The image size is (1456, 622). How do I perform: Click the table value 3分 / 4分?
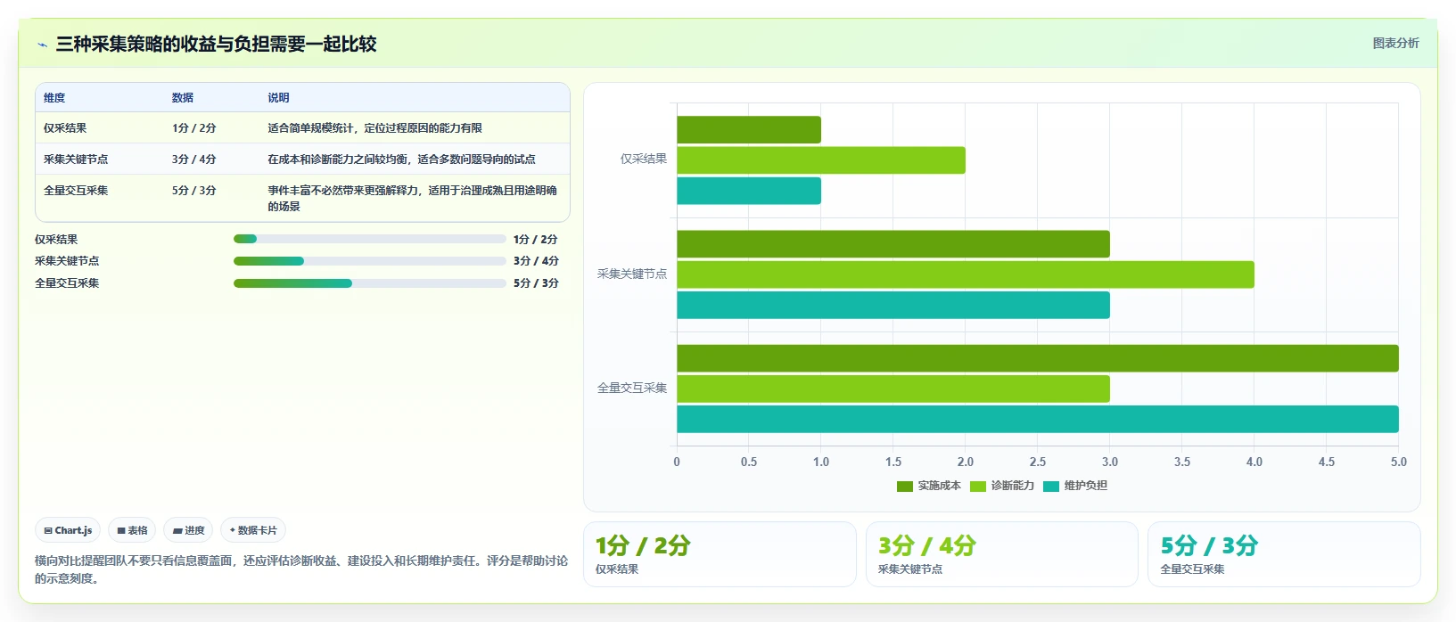(x=193, y=160)
